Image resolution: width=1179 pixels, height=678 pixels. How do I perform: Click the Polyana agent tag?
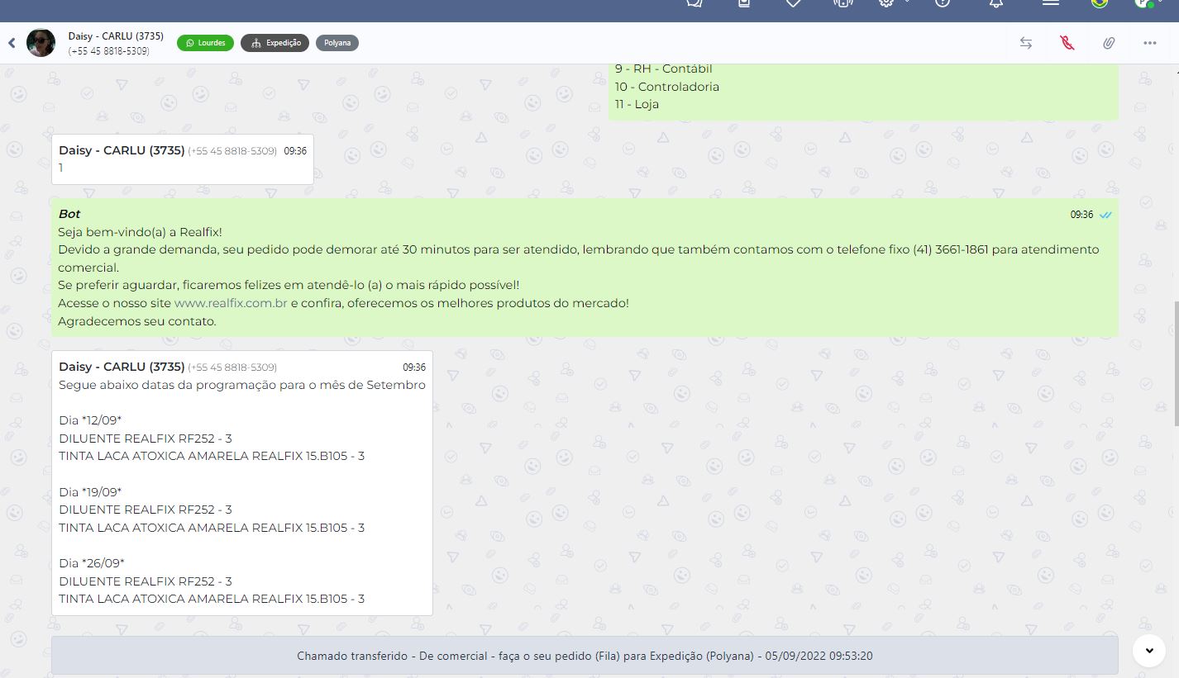pos(337,43)
